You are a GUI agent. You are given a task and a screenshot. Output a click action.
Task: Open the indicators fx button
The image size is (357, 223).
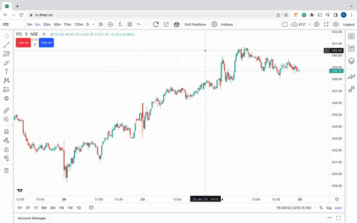pyautogui.click(x=120, y=24)
